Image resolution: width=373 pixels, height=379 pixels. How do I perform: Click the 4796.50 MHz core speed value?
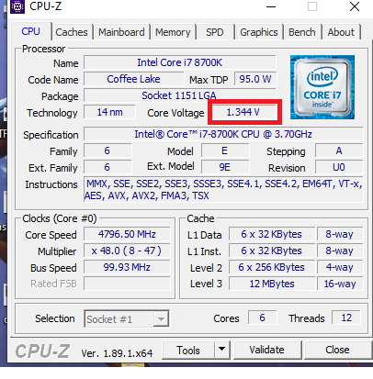pos(127,234)
